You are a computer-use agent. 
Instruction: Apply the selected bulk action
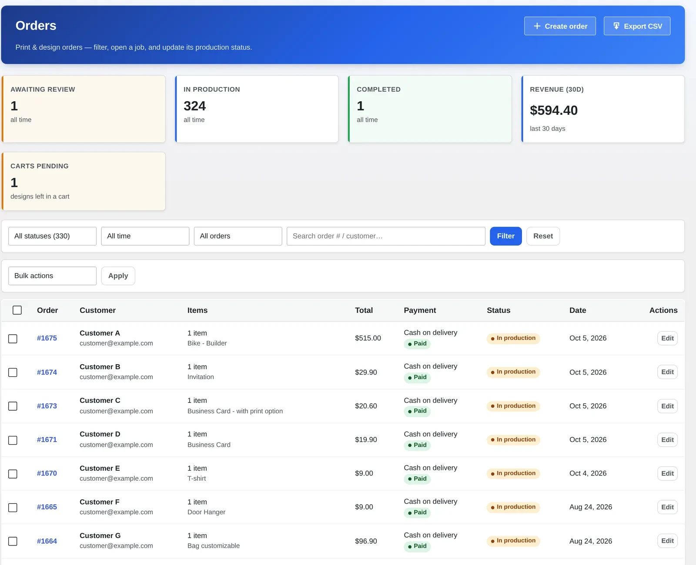118,276
